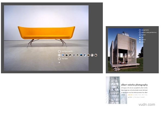Open the second circular photo thumbnail
Screen dimensions: 163x116
click(67, 55)
